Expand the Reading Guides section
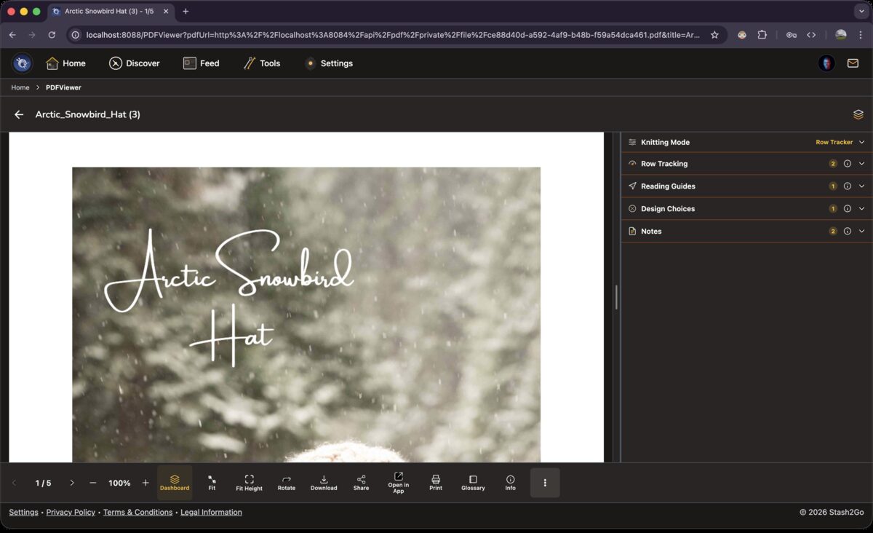 tap(861, 186)
